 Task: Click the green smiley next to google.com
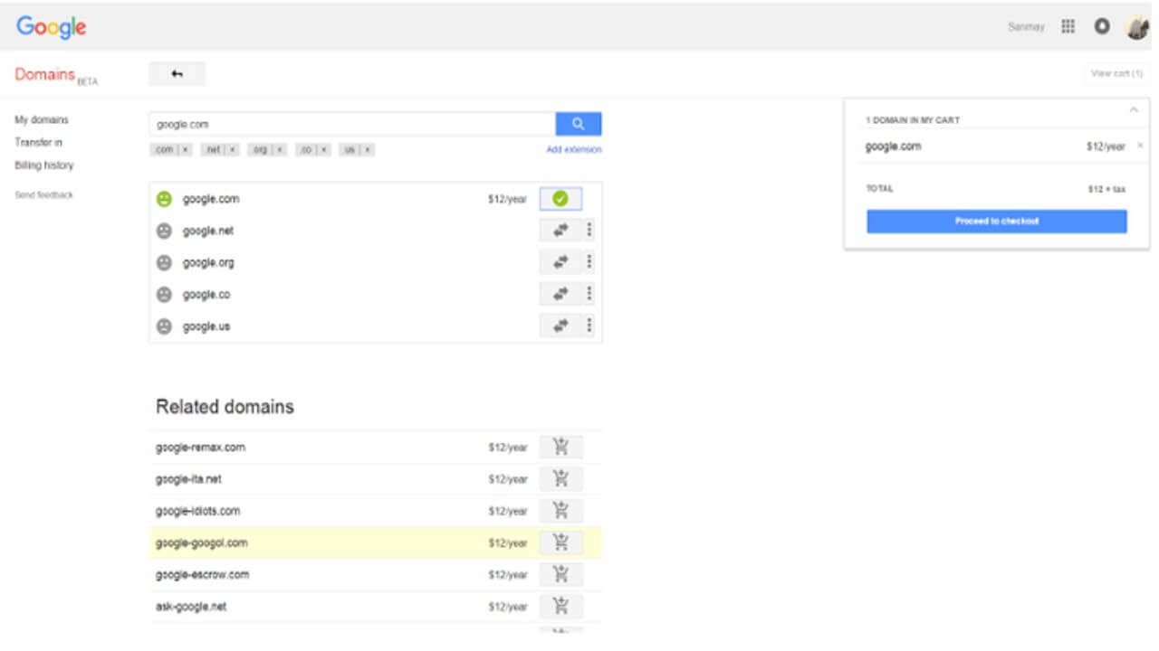pyautogui.click(x=164, y=199)
